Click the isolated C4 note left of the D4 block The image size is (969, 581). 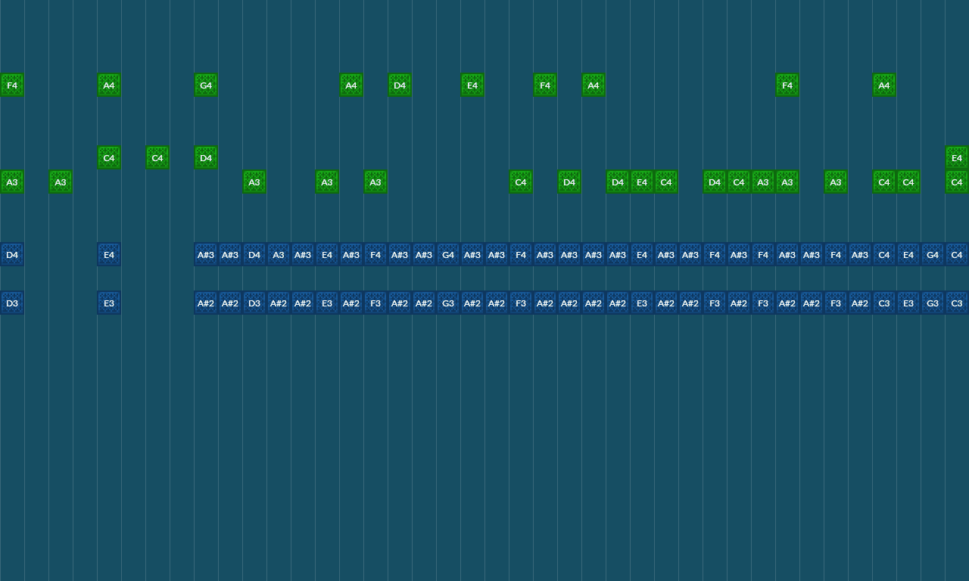pyautogui.click(x=157, y=157)
